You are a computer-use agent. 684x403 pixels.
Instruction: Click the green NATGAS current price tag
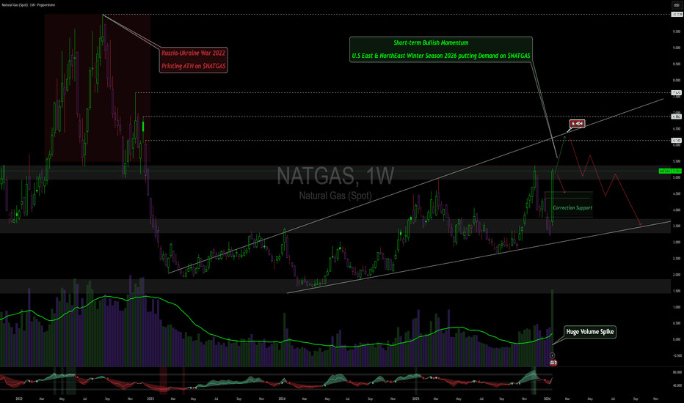[x=672, y=170]
